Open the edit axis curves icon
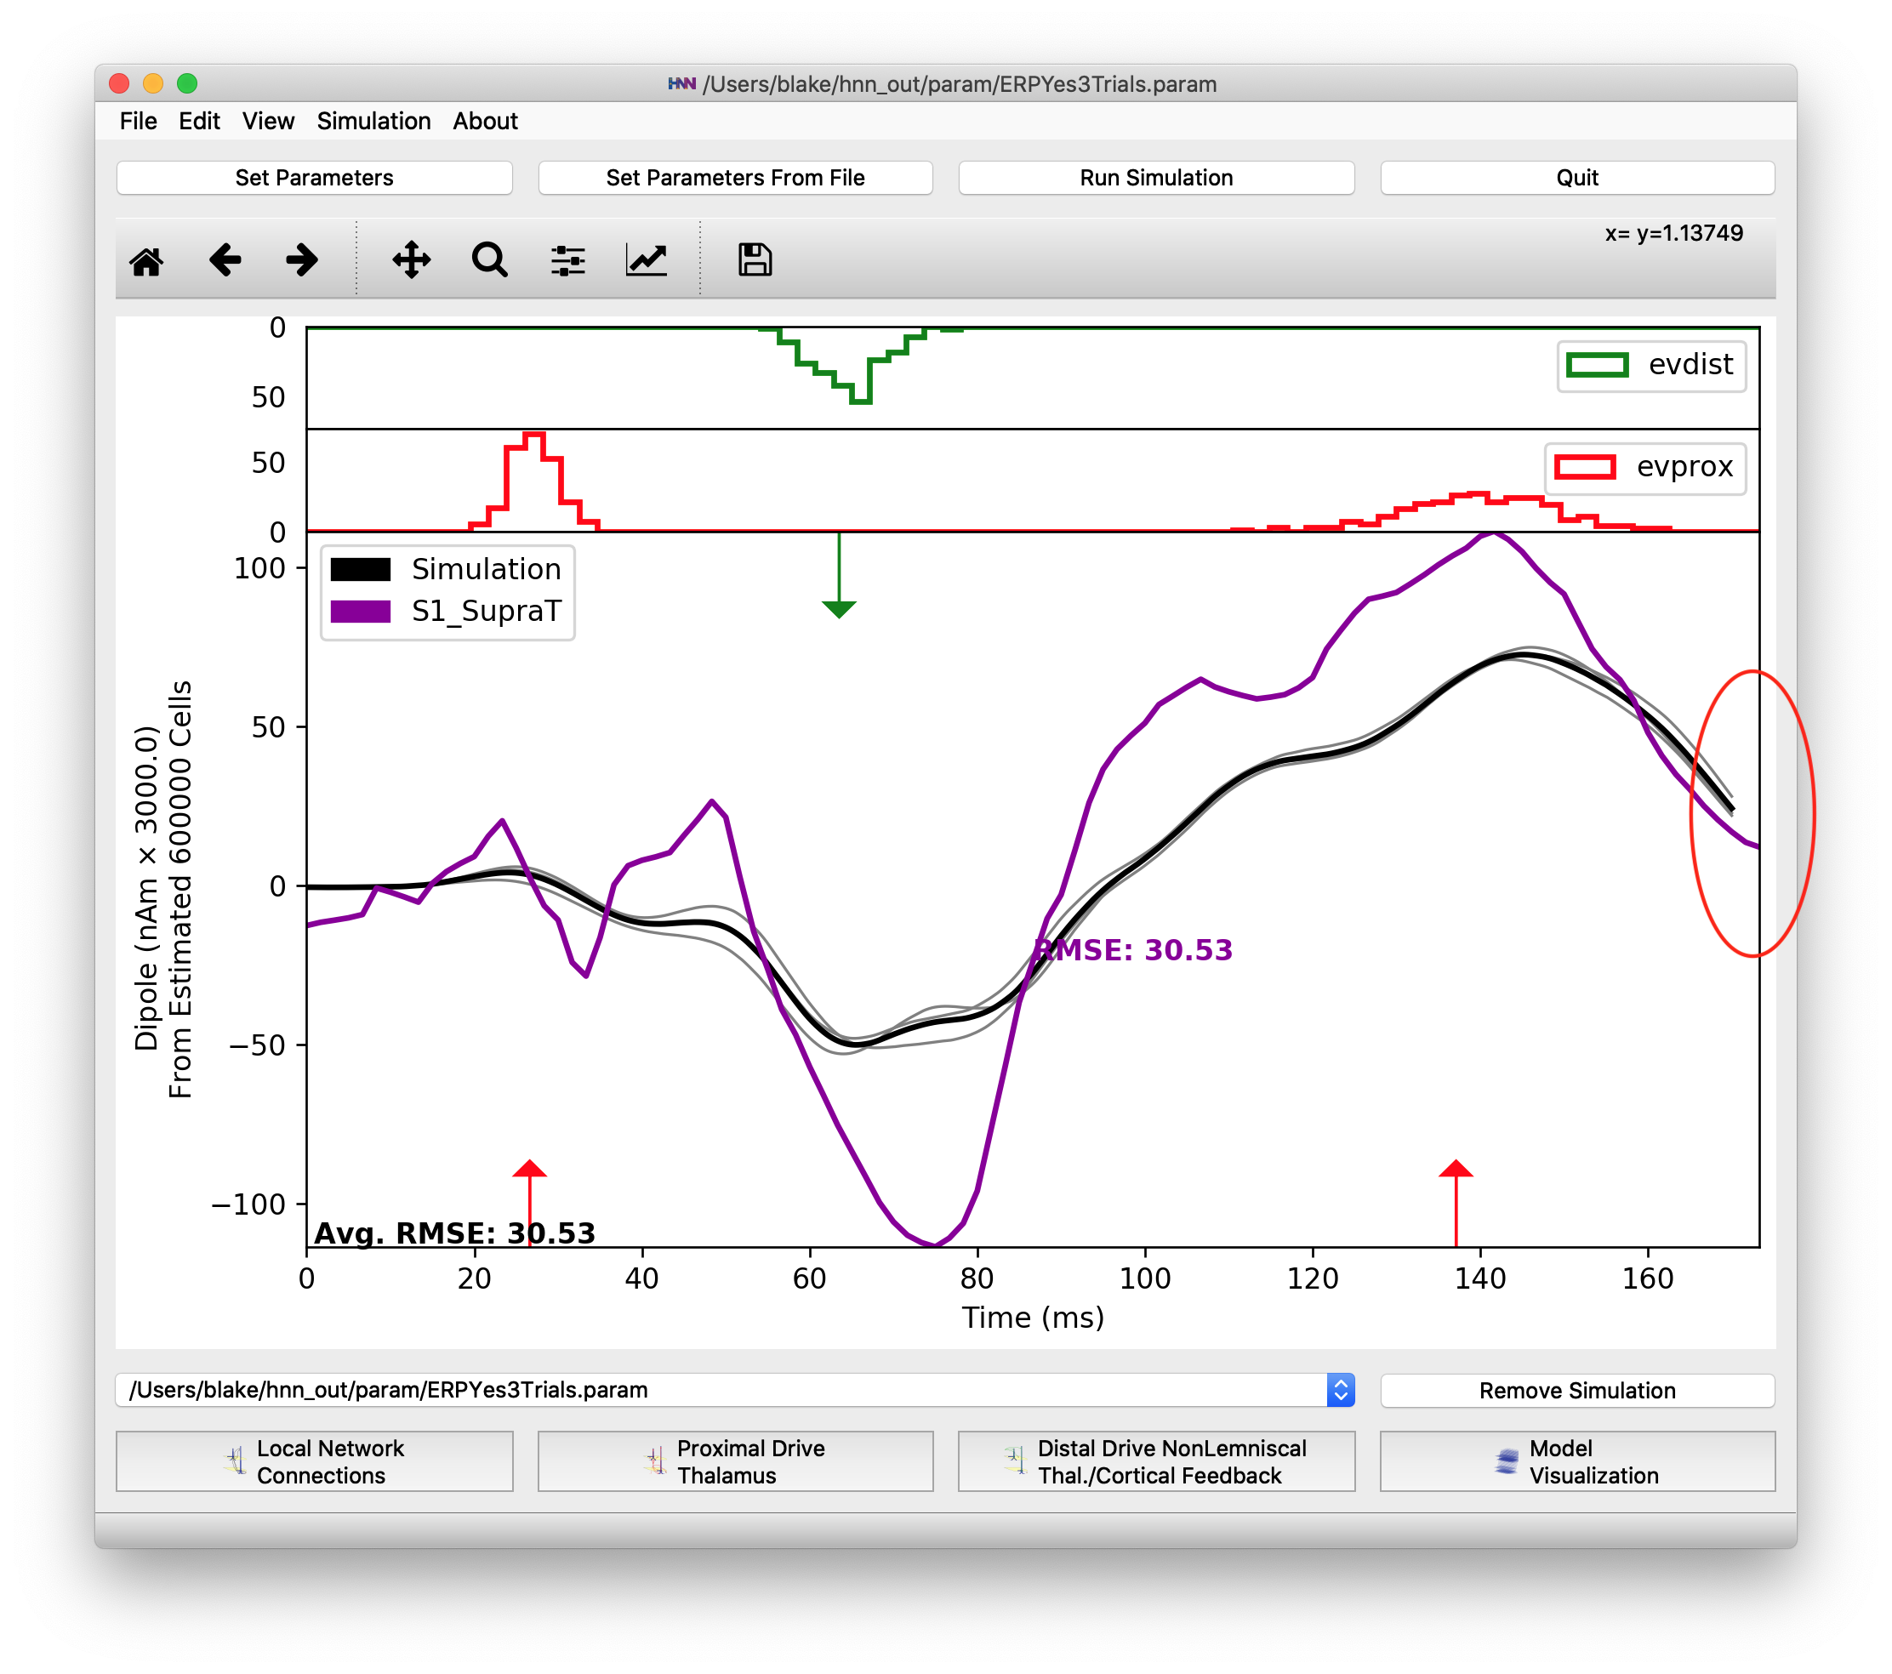The width and height of the screenshot is (1892, 1674). coord(646,261)
